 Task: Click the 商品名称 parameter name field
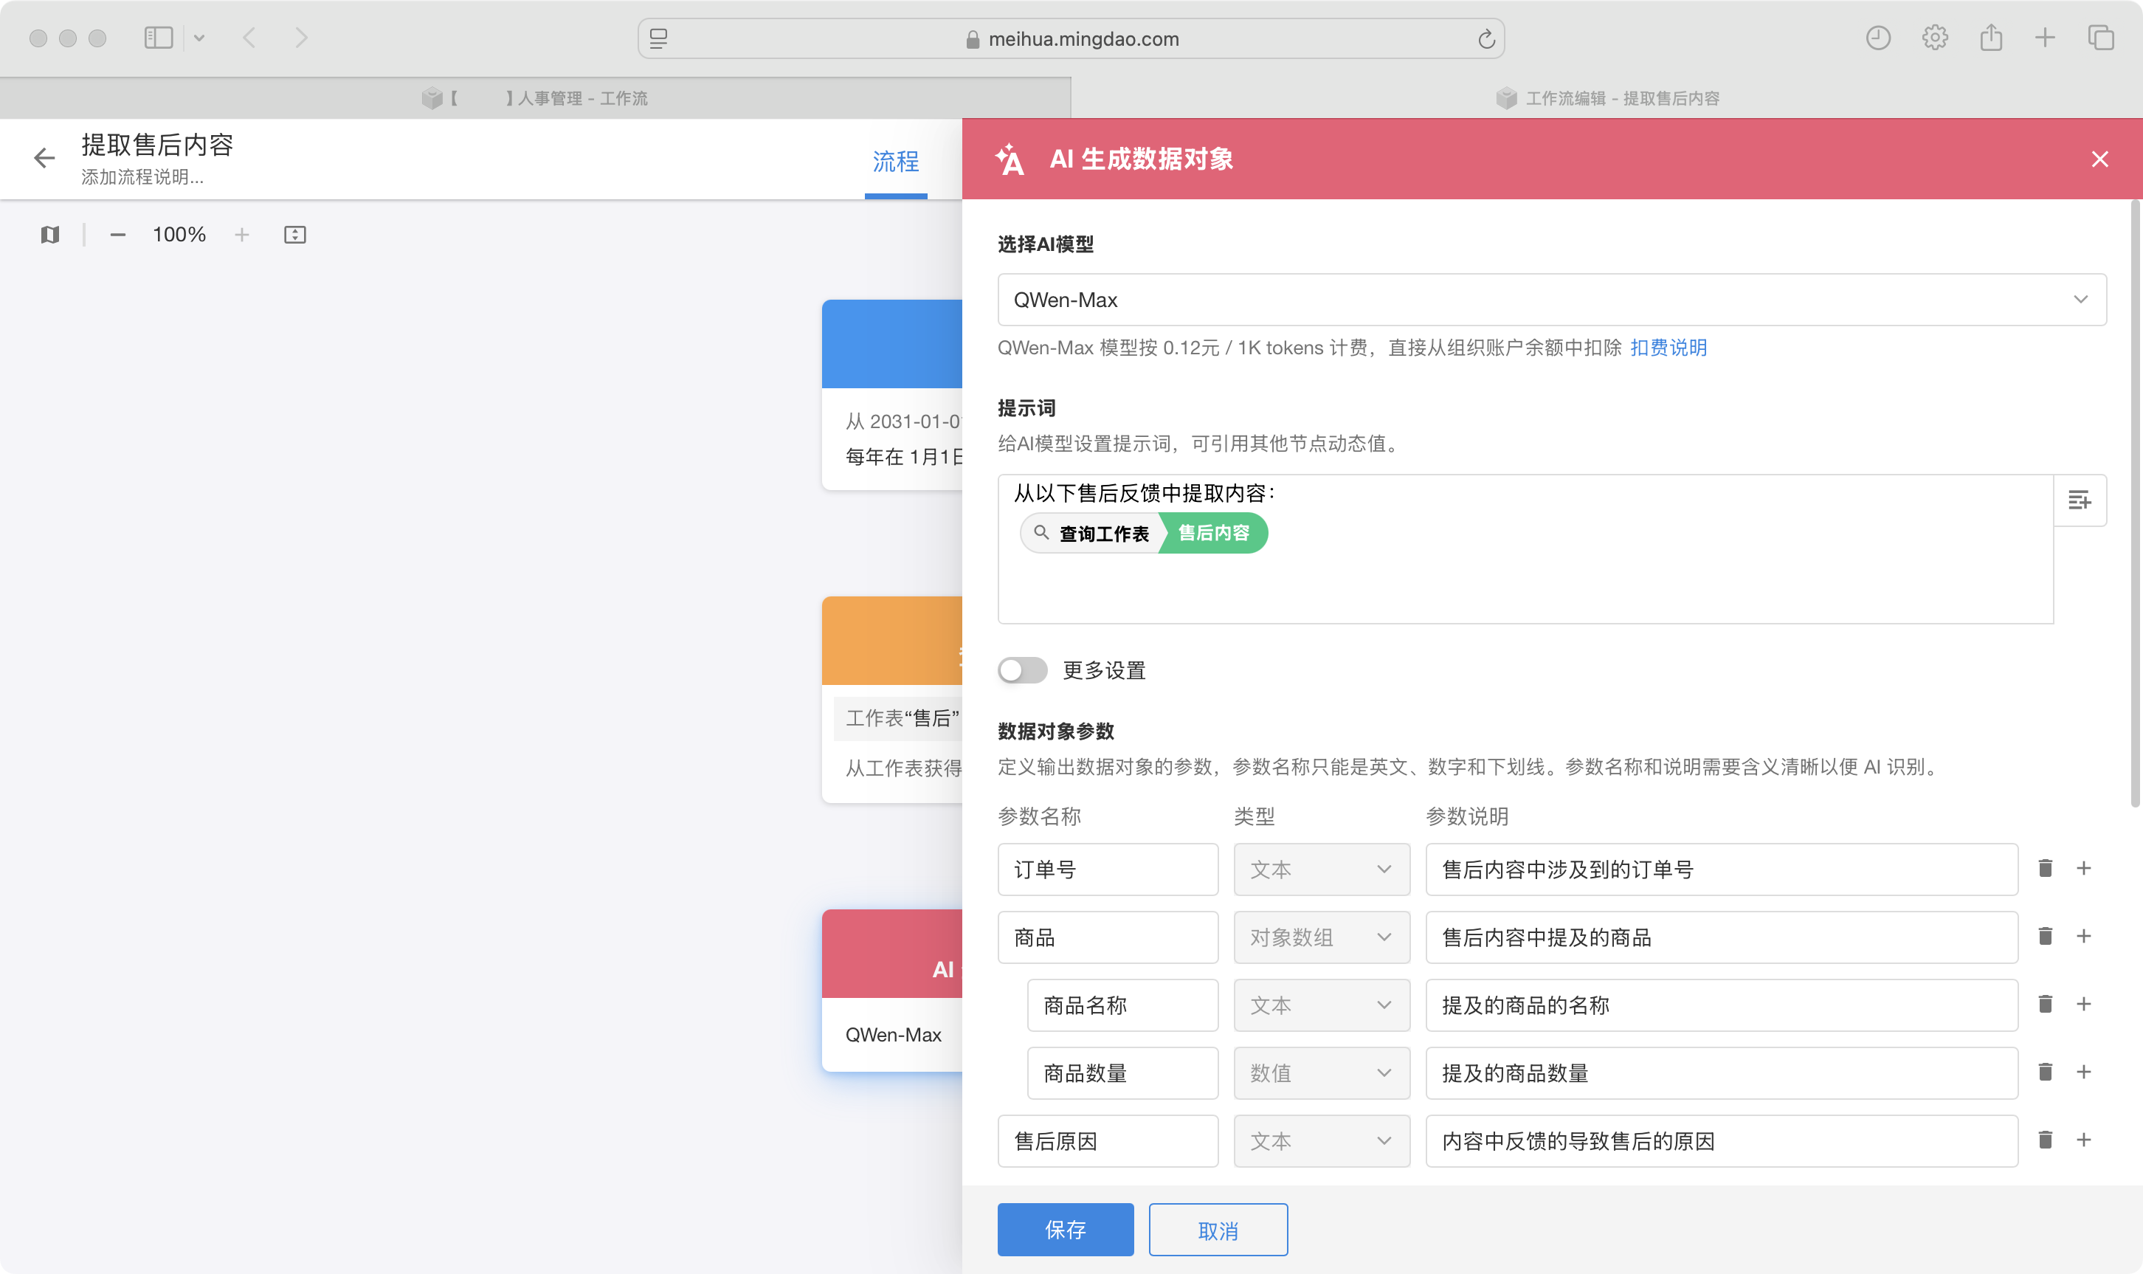[x=1122, y=1005]
